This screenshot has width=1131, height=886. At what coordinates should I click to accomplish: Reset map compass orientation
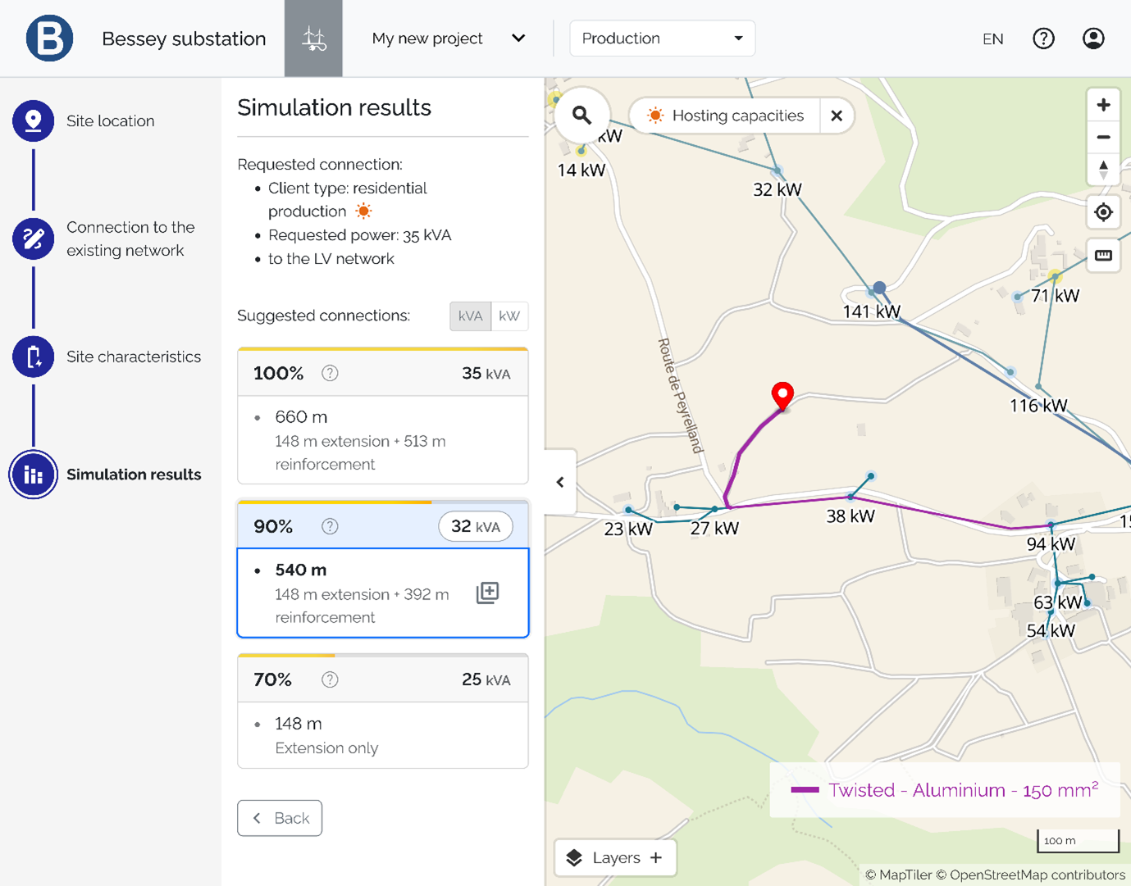coord(1103,170)
